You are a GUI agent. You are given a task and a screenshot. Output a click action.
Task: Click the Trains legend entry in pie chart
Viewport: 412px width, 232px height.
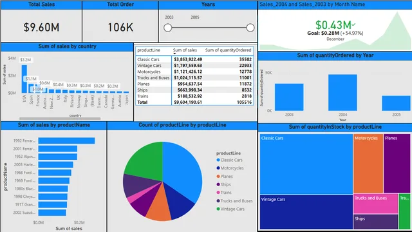click(x=224, y=193)
